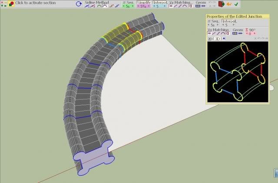
Task: Select arc Vx Matching in junction panel
Action: pyautogui.click(x=223, y=33)
